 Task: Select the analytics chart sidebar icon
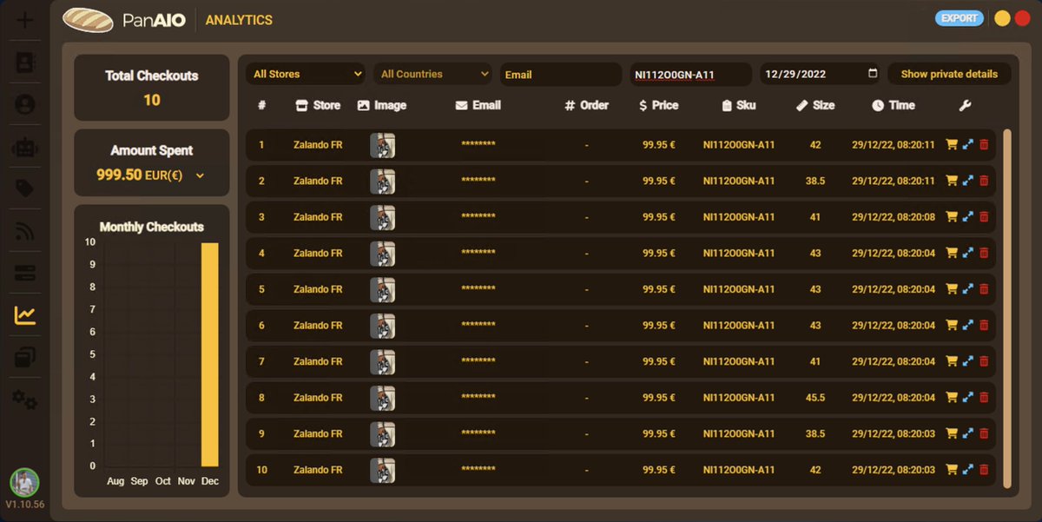tap(25, 315)
